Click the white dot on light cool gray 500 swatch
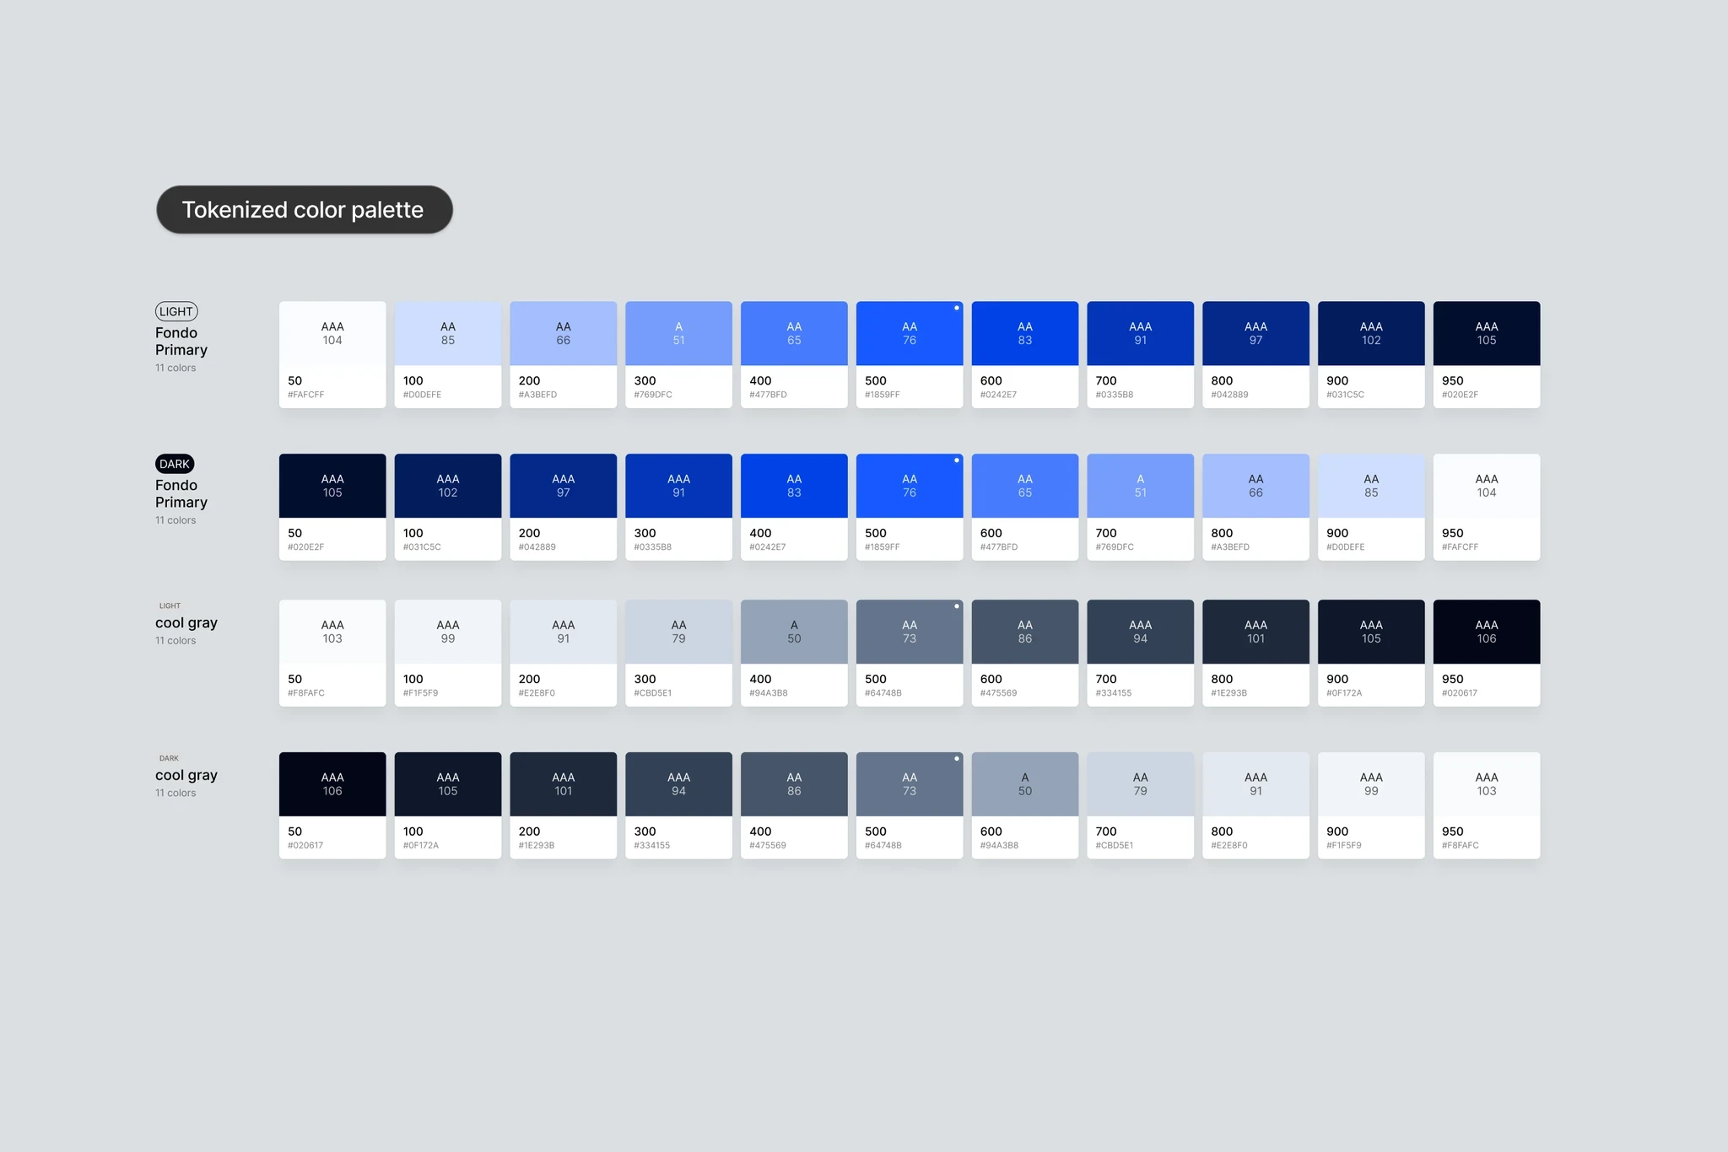1728x1152 pixels. point(956,606)
